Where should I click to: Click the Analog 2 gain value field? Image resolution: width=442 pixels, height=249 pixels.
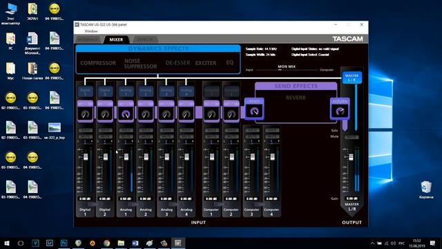[x=146, y=199]
